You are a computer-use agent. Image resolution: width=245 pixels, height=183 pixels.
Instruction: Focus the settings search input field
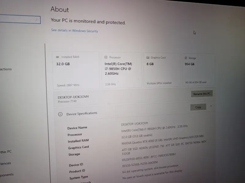click(20, 19)
